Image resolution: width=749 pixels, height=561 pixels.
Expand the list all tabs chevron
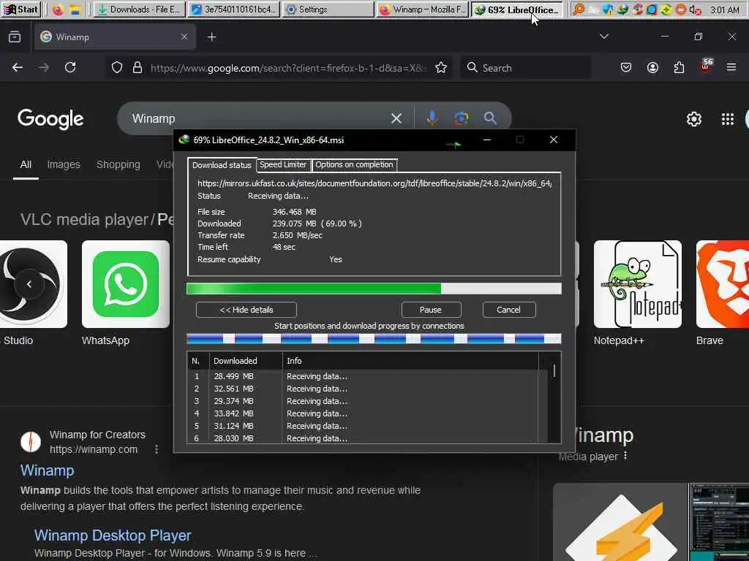coord(603,37)
